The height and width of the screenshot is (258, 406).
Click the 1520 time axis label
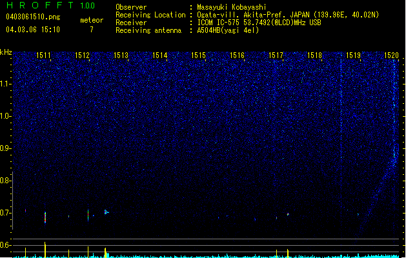(x=392, y=55)
